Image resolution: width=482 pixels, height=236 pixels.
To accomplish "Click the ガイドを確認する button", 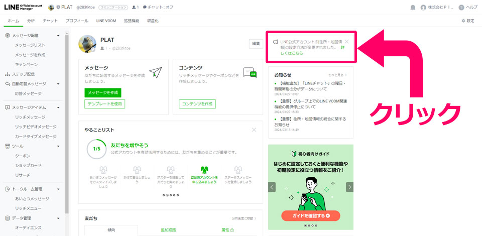I will pos(310,216).
